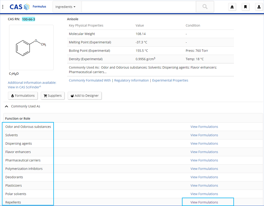View Formulations for Odor and Odorous substances
The image size is (264, 206).
pos(204,127)
